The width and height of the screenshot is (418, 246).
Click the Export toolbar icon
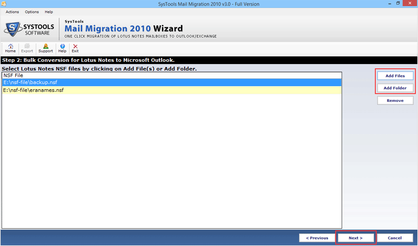tap(27, 48)
